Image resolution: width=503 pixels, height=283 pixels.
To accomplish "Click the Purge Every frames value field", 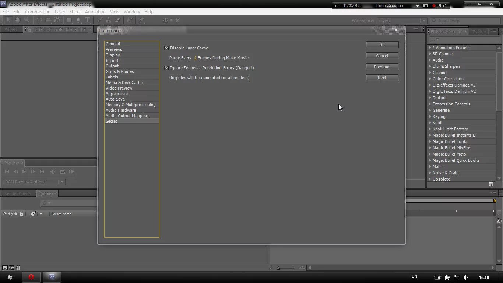I will (x=195, y=58).
